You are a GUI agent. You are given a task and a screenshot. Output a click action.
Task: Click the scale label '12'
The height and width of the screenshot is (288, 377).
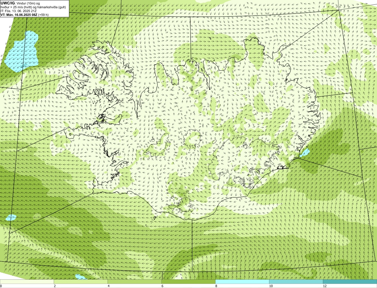325,286
